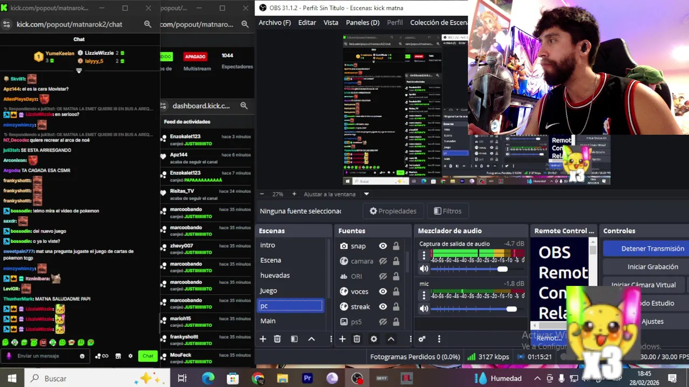This screenshot has width=689, height=387.
Task: Show hidden system tray icons chevron
Action: pyautogui.click(x=537, y=378)
